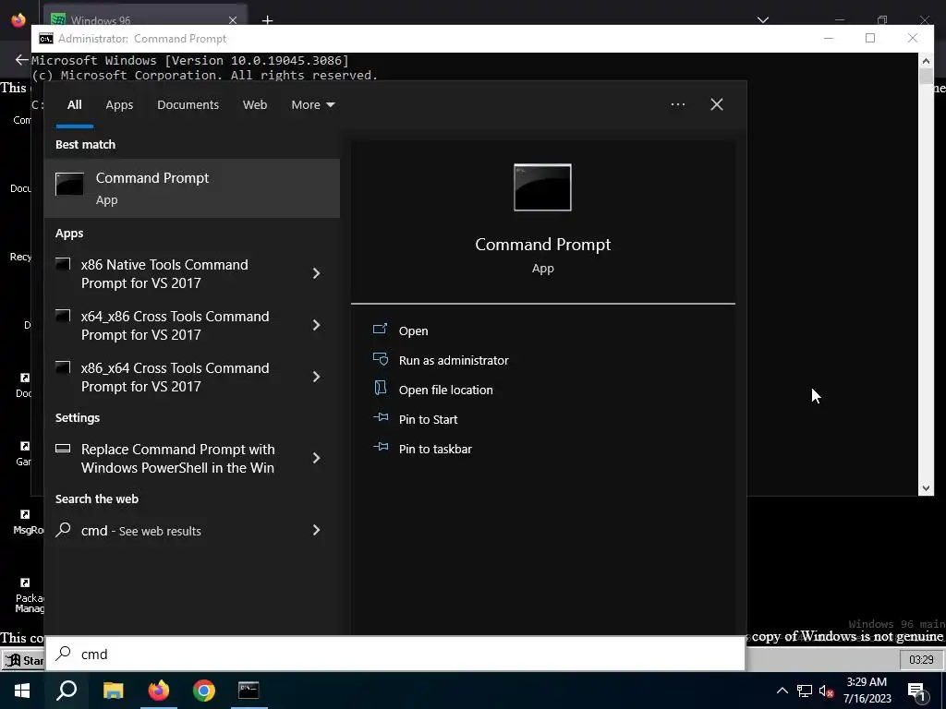Choose Run as administrator
This screenshot has height=709, width=946.
(441, 360)
